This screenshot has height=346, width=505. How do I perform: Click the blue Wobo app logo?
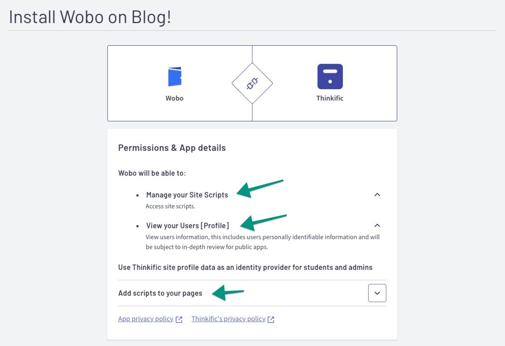(x=175, y=77)
